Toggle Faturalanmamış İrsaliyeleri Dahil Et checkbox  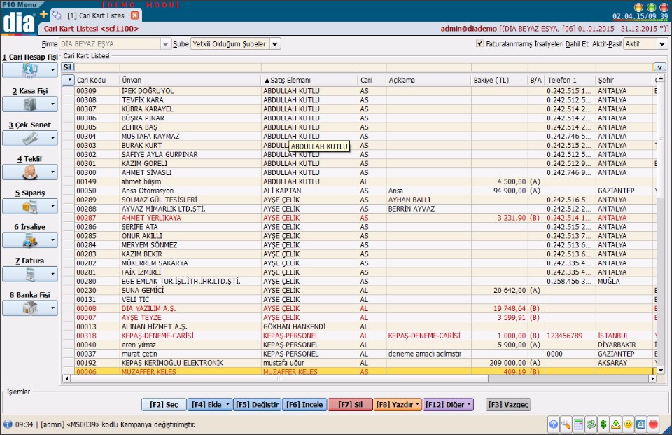click(479, 43)
